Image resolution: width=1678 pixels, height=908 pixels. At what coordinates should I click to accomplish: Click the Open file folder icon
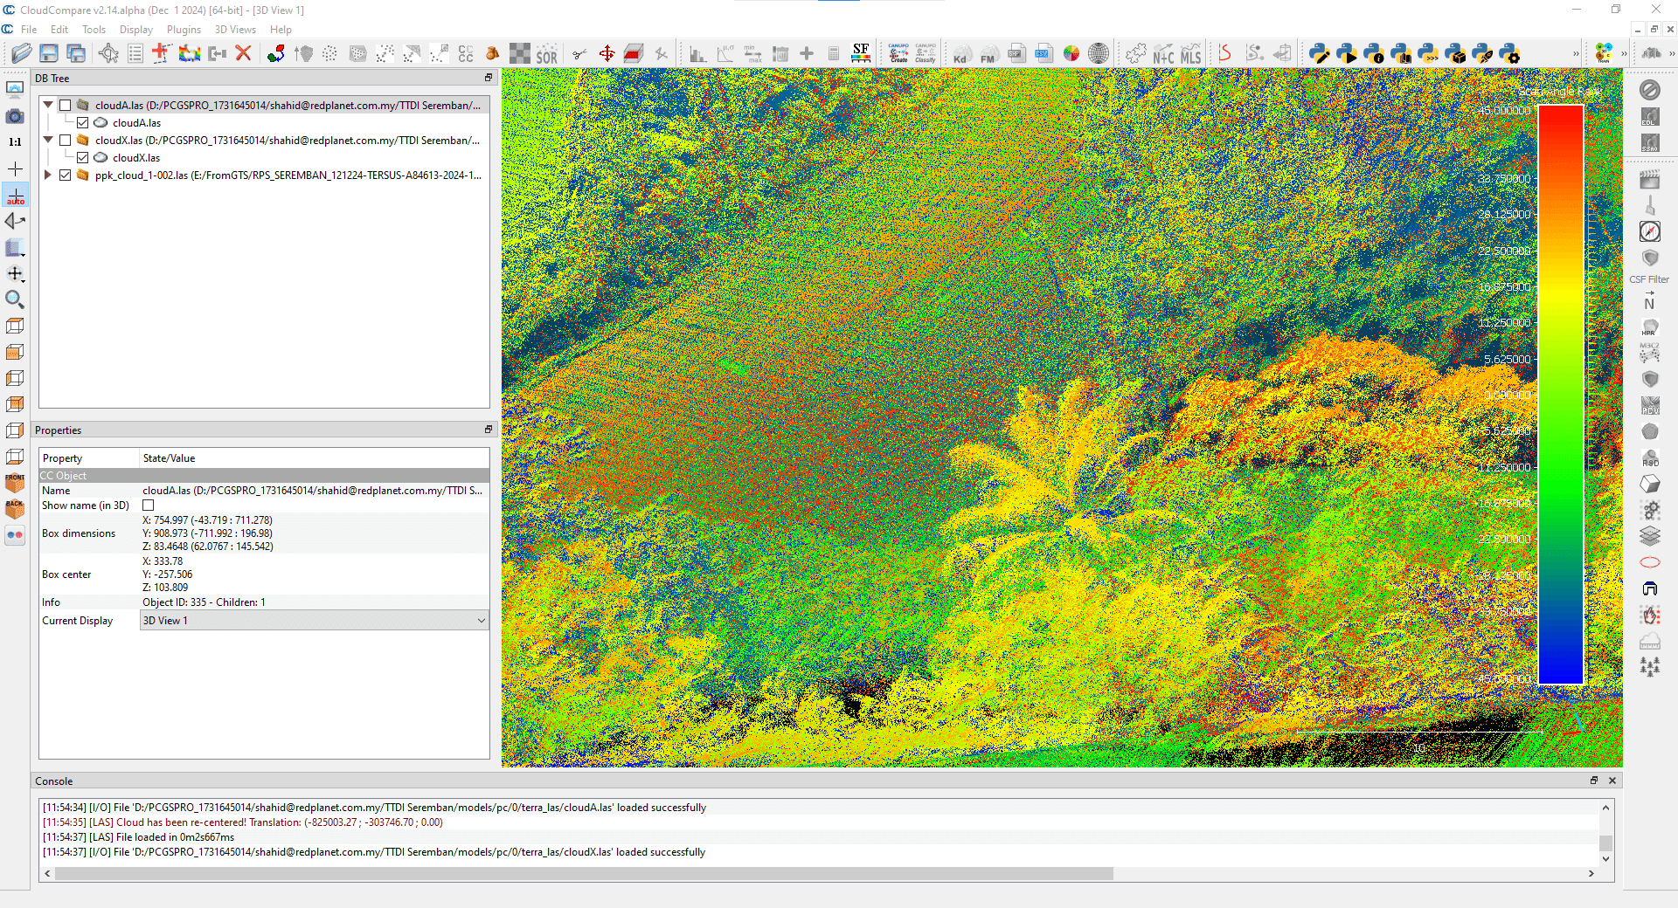tap(21, 54)
